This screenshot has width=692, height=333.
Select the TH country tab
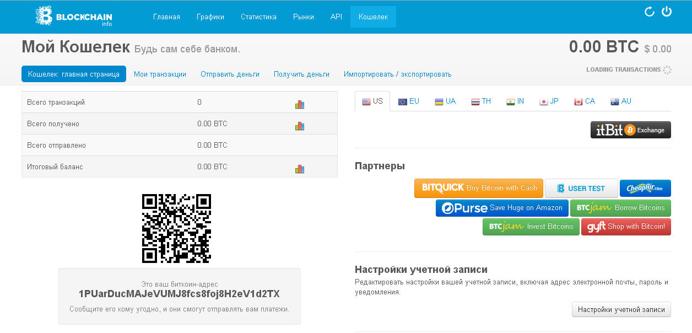tap(481, 101)
